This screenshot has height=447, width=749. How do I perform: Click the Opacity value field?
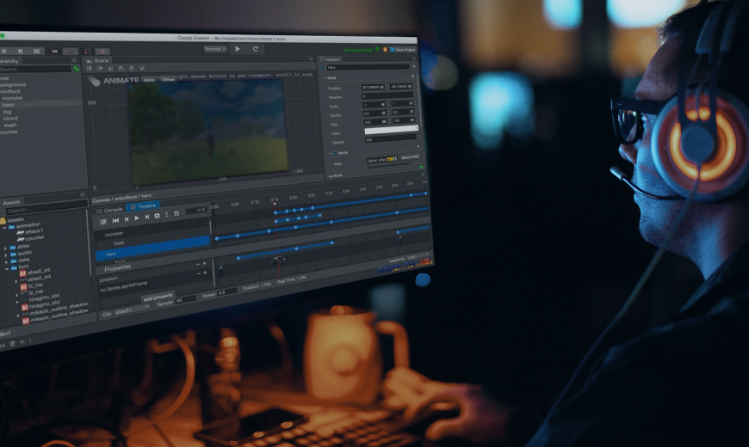click(391, 139)
